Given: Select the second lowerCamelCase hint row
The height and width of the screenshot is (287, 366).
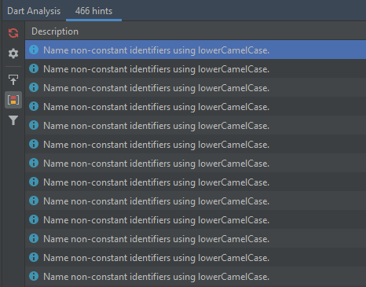Looking at the screenshot, I should (x=196, y=68).
